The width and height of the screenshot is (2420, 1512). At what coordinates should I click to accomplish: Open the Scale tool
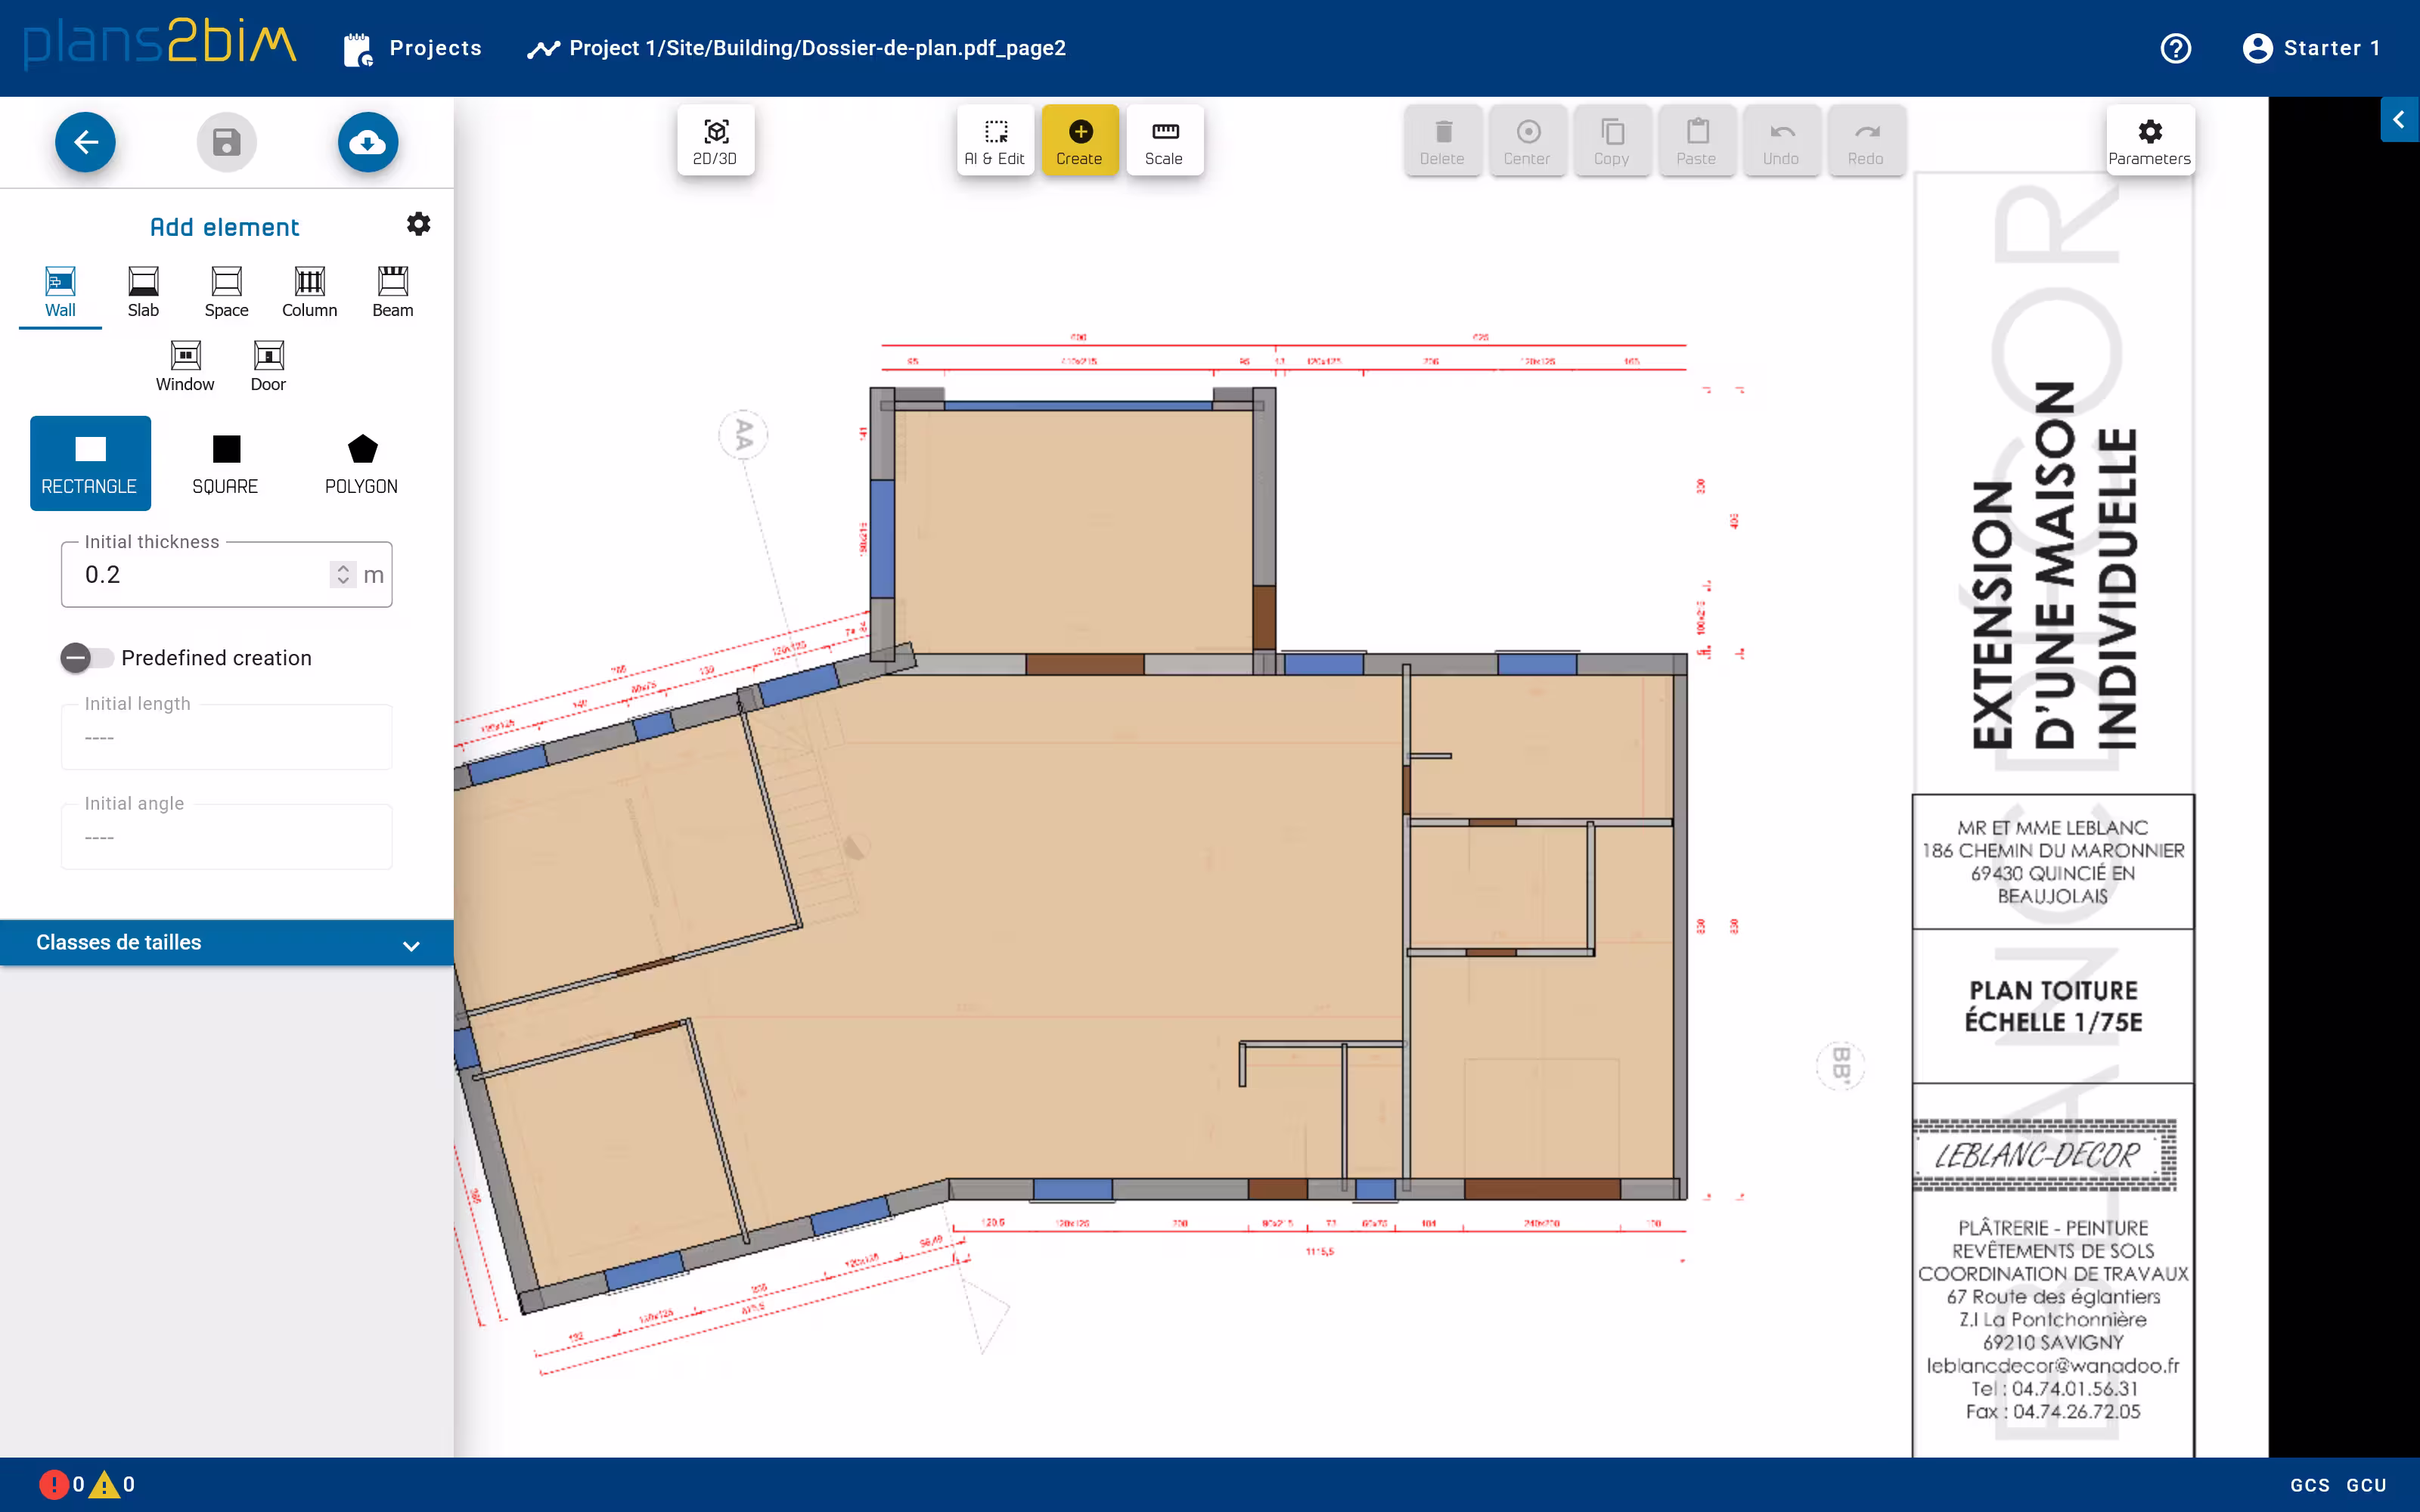1164,141
